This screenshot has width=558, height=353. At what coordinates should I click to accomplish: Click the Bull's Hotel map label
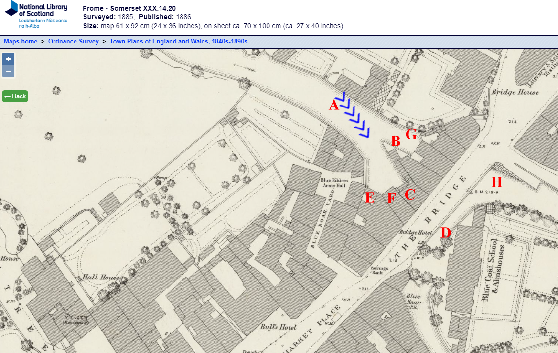coord(278,327)
